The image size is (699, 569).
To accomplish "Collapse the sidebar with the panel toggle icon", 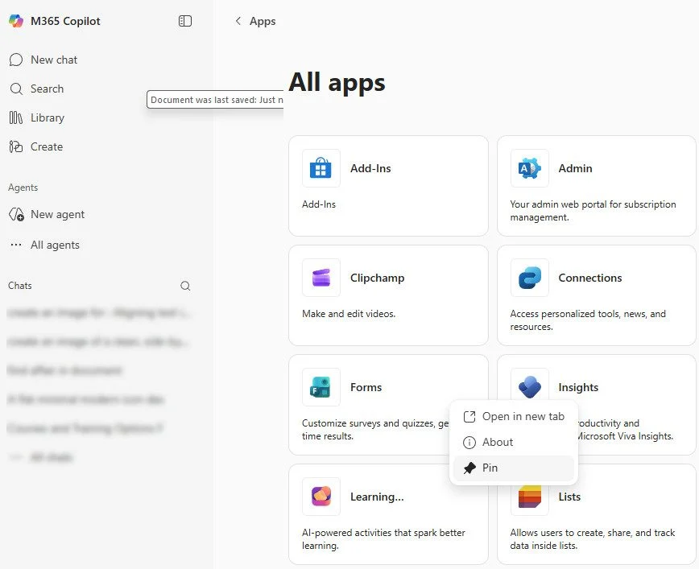I will point(185,21).
